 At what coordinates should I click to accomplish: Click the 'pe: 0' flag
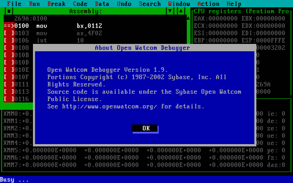pos(276,150)
